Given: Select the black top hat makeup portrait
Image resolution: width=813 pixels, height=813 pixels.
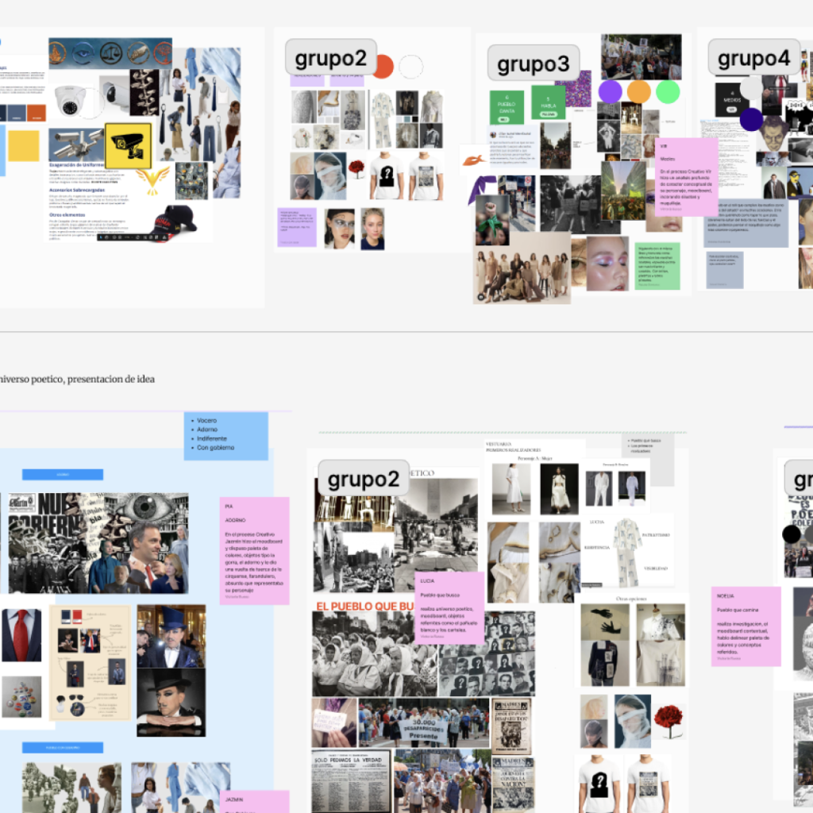Looking at the screenshot, I should click(171, 702).
